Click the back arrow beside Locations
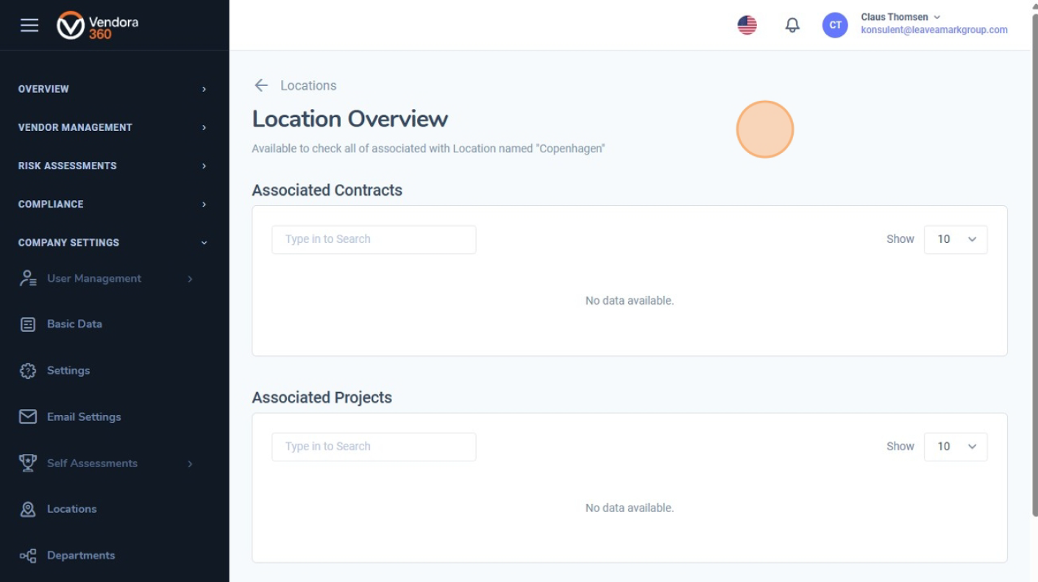 point(261,85)
